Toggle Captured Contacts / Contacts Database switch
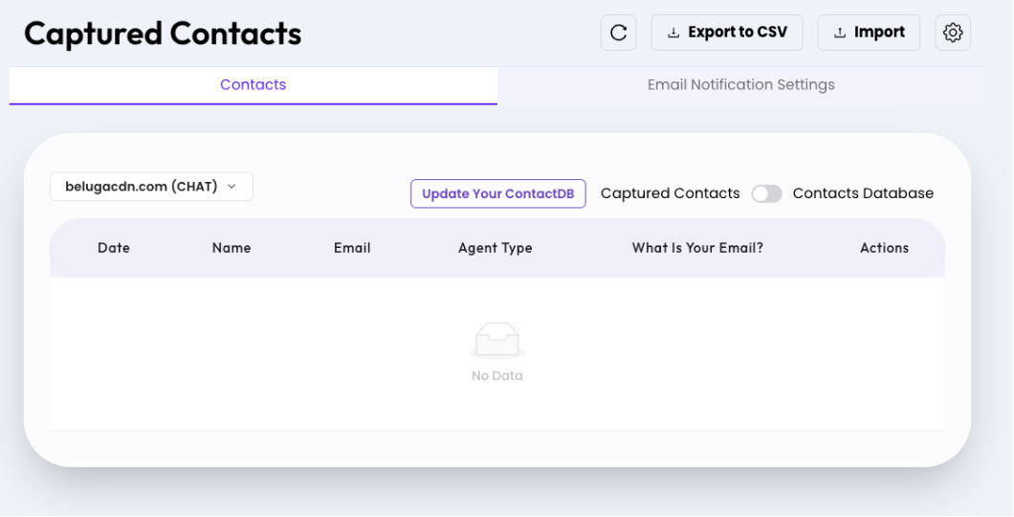This screenshot has width=1014, height=517. [766, 193]
